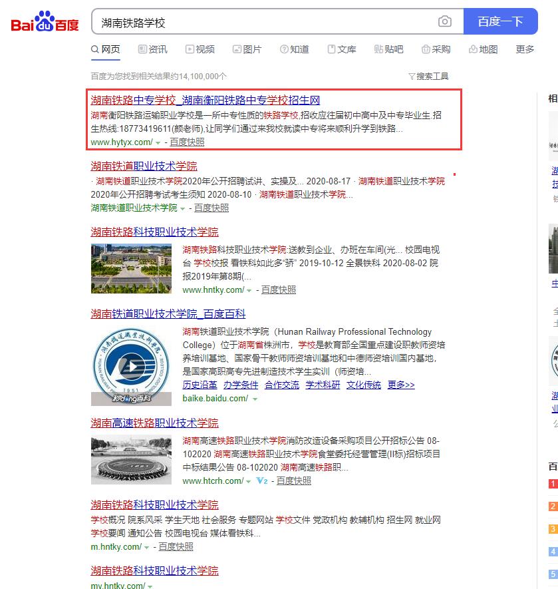Expand arrow next to m.hntky.com/
This screenshot has width=558, height=589.
pos(147,547)
